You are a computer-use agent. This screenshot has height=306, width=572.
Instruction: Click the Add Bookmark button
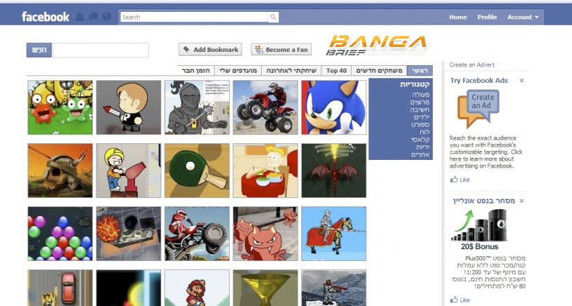click(211, 50)
